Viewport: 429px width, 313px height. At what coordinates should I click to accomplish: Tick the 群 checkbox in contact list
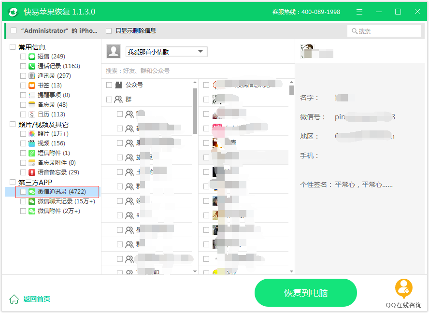pos(109,100)
